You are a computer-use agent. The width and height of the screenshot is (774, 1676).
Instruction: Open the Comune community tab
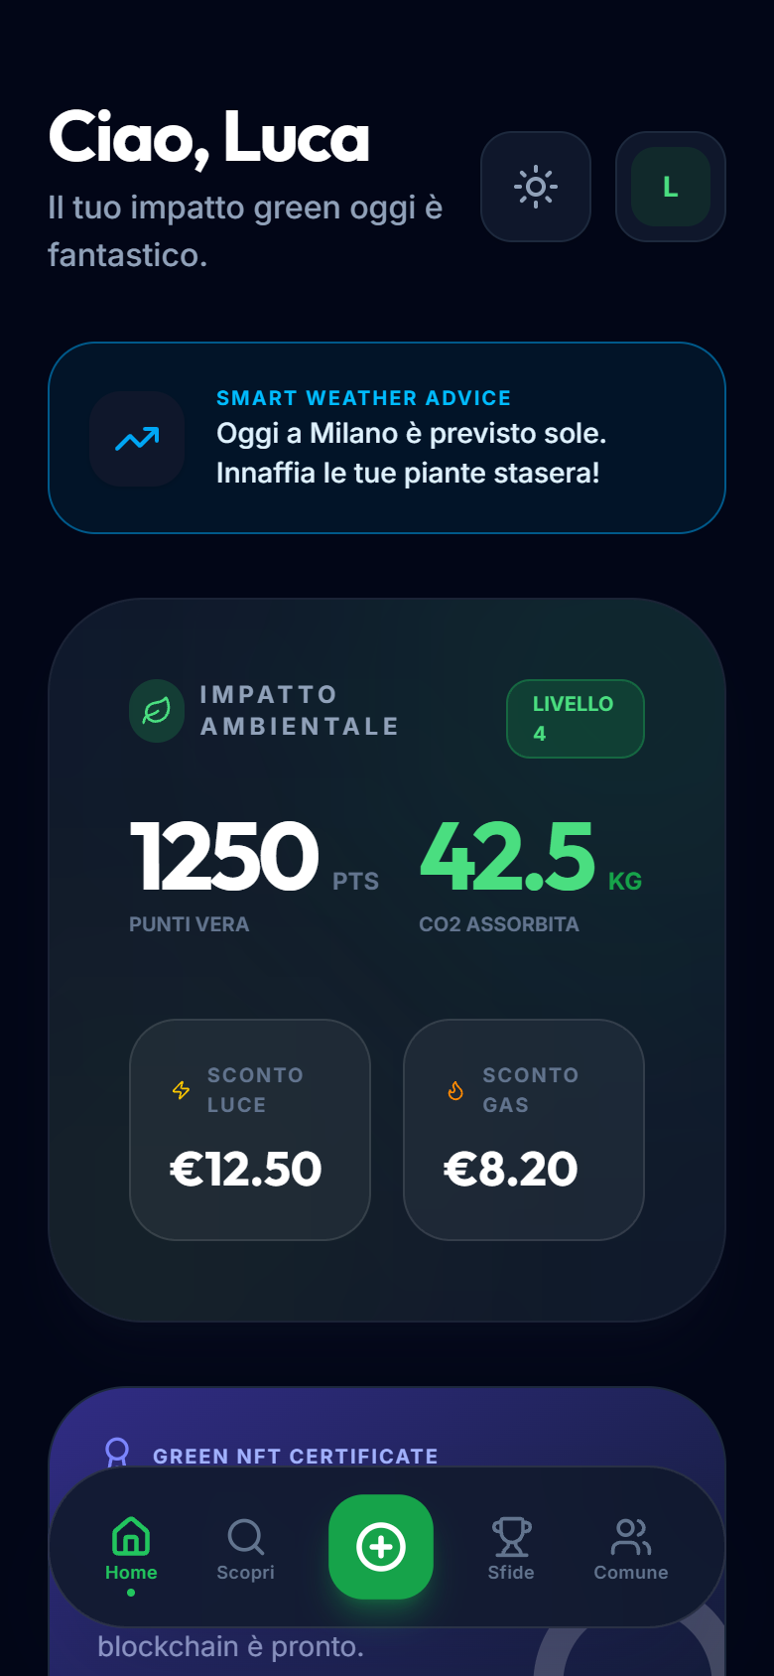coord(631,1547)
